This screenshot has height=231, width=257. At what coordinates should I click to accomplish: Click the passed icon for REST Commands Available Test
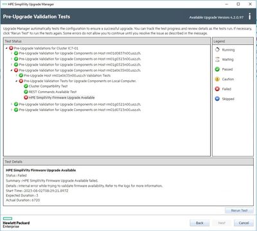coord(26,92)
